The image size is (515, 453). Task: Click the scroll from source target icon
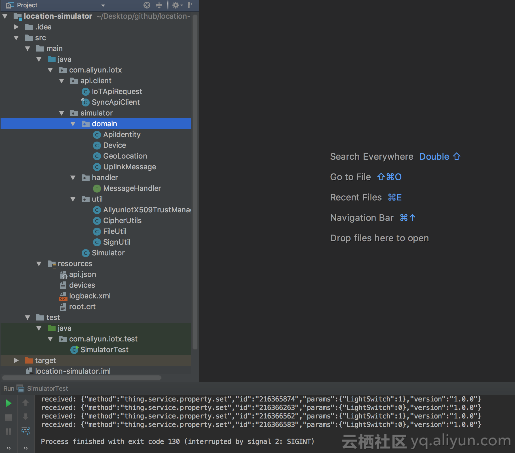pyautogui.click(x=147, y=5)
